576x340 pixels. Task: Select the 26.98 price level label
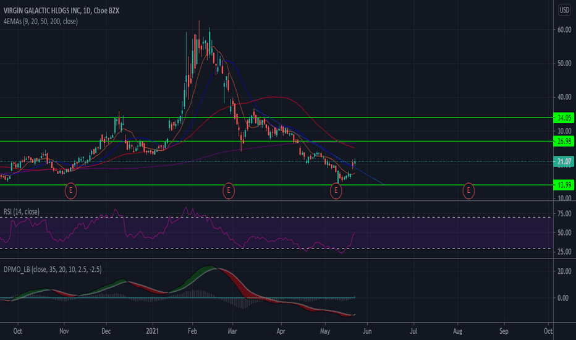564,141
